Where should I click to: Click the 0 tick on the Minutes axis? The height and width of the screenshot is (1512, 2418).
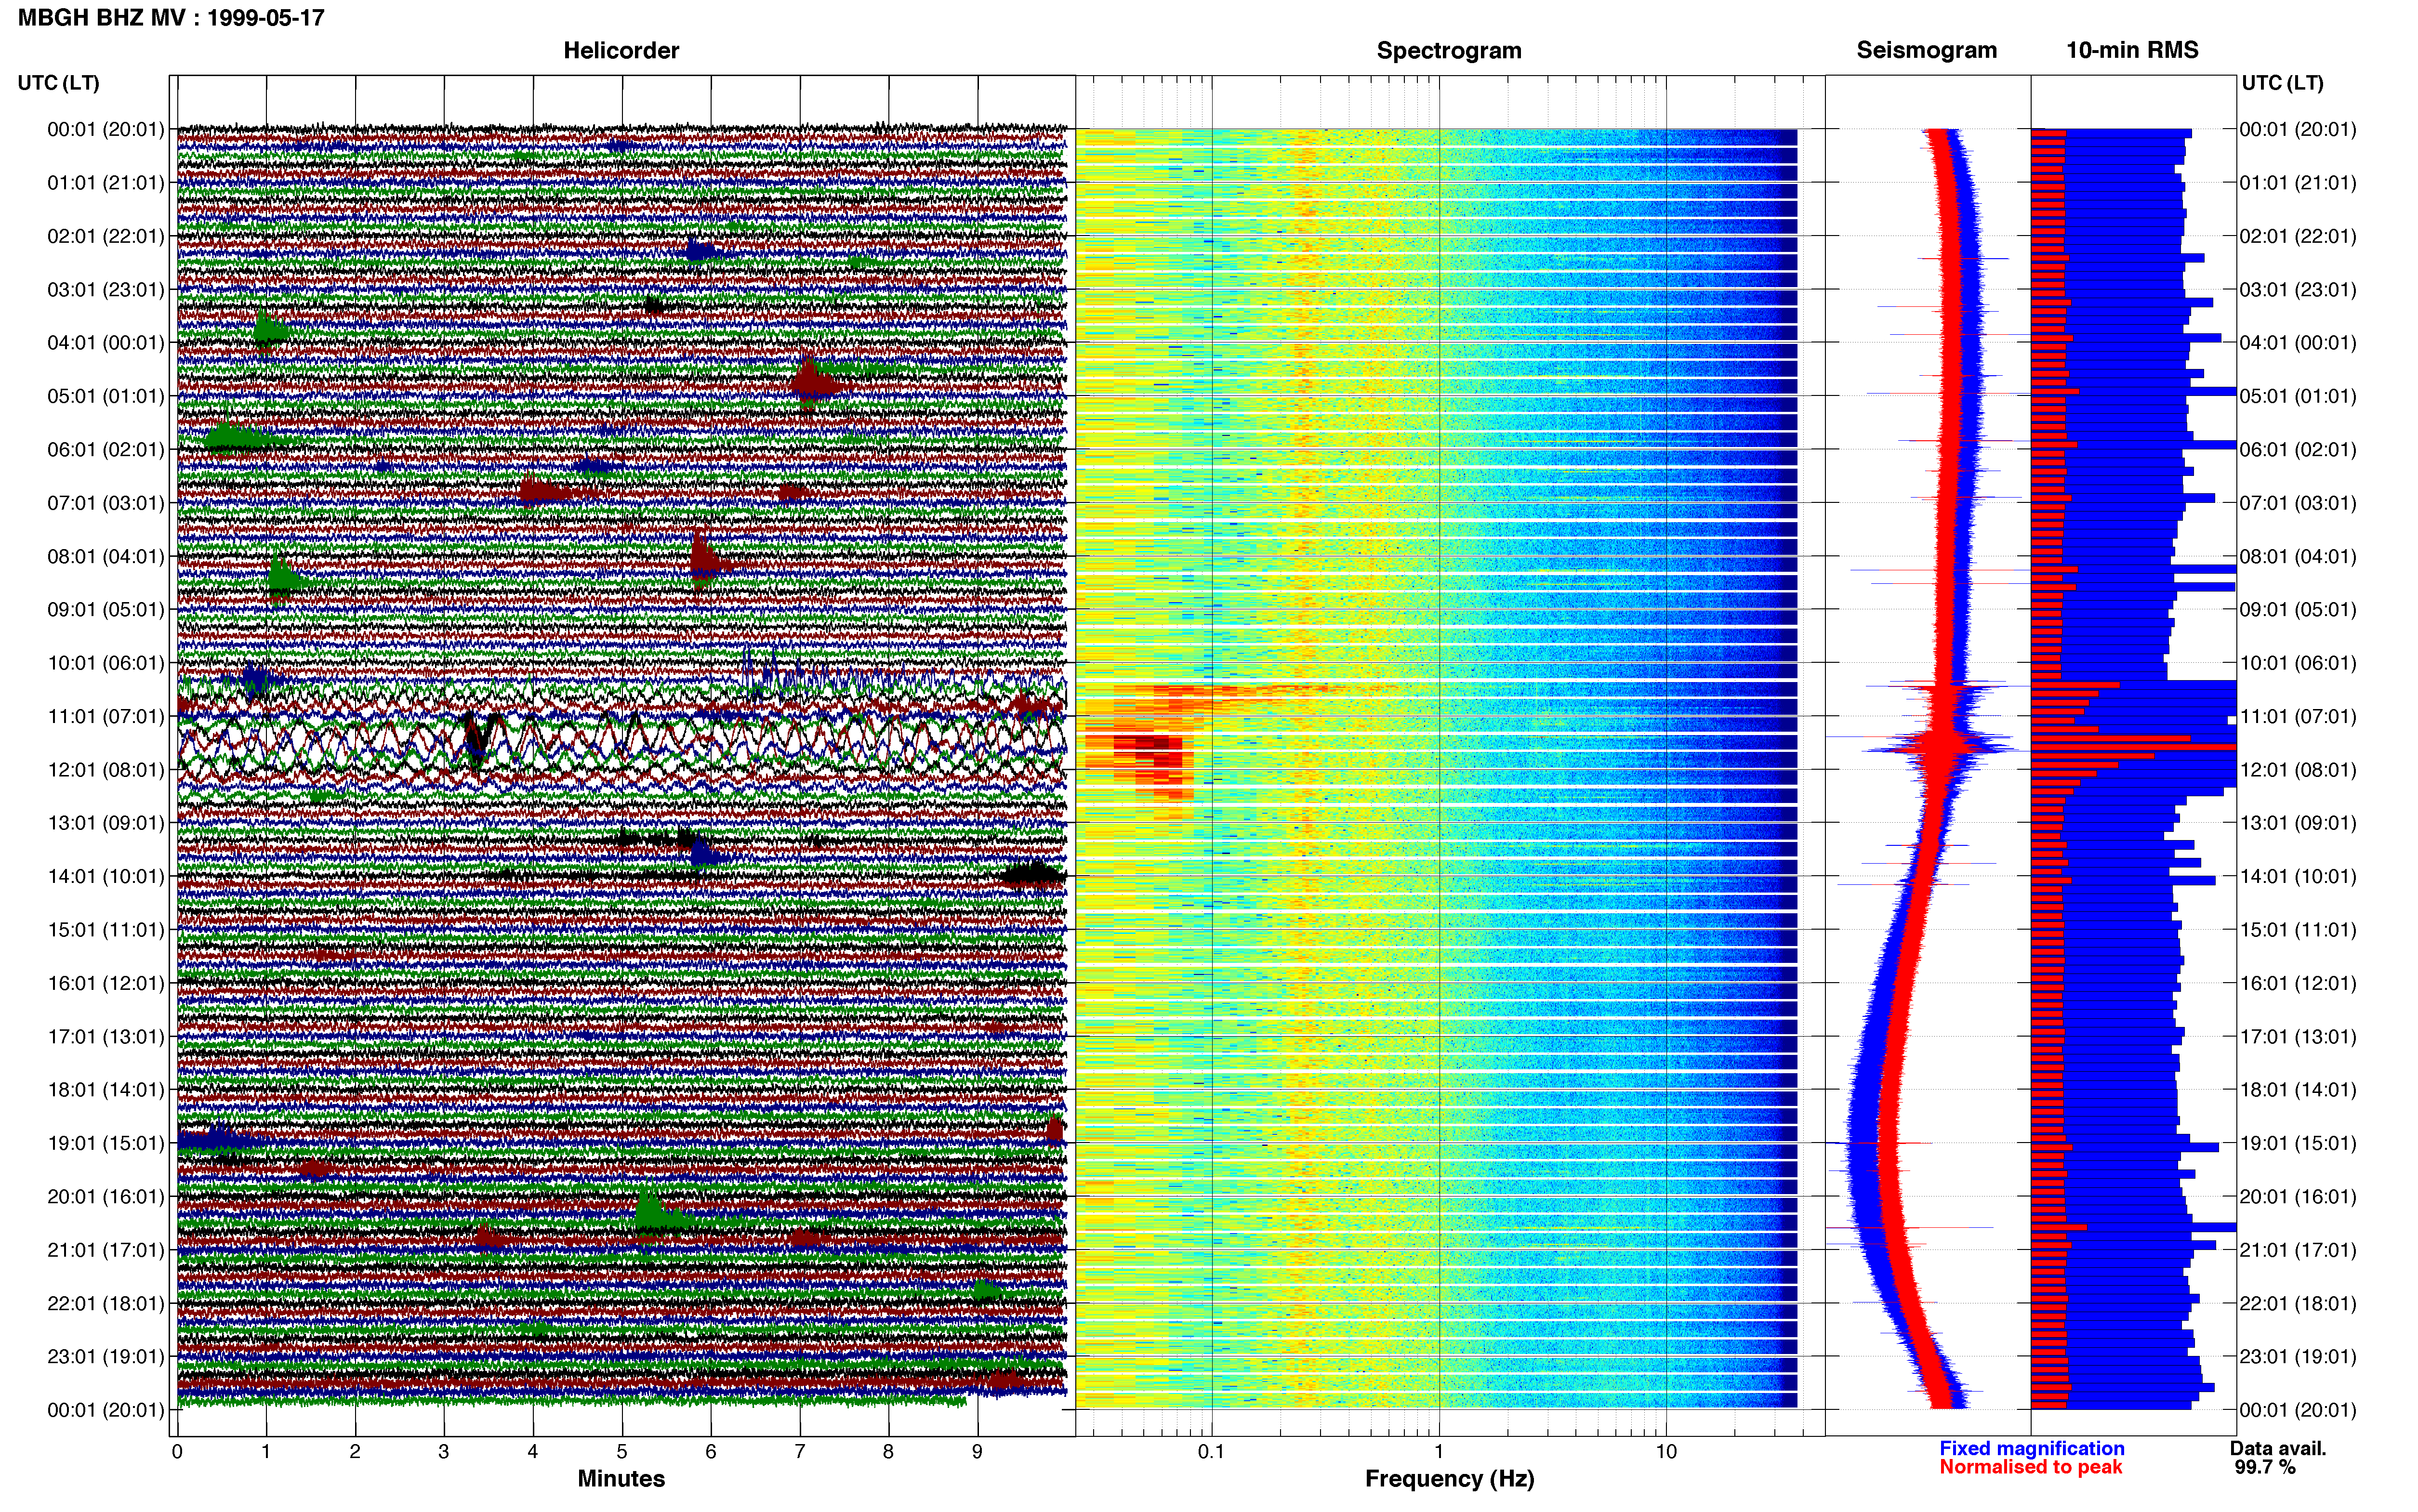coord(177,1452)
